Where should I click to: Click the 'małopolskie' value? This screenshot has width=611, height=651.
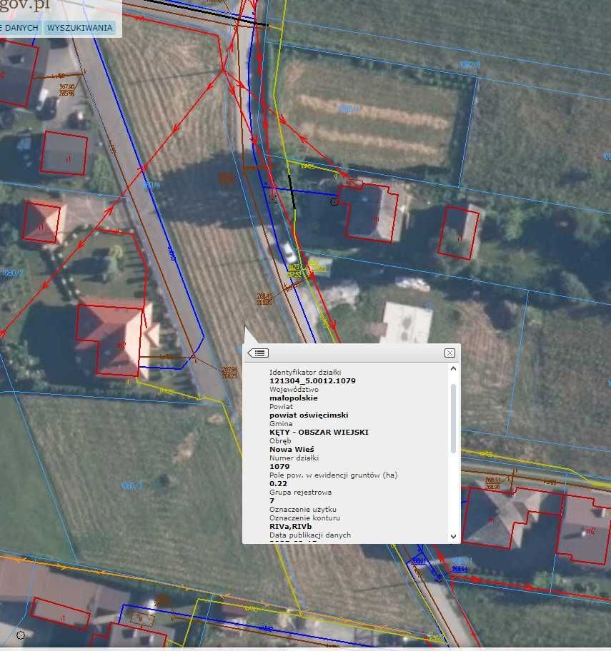pyautogui.click(x=294, y=398)
